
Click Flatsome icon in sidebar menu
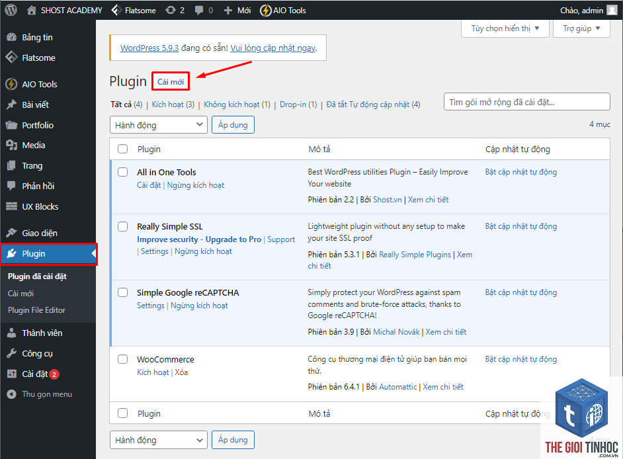11,58
